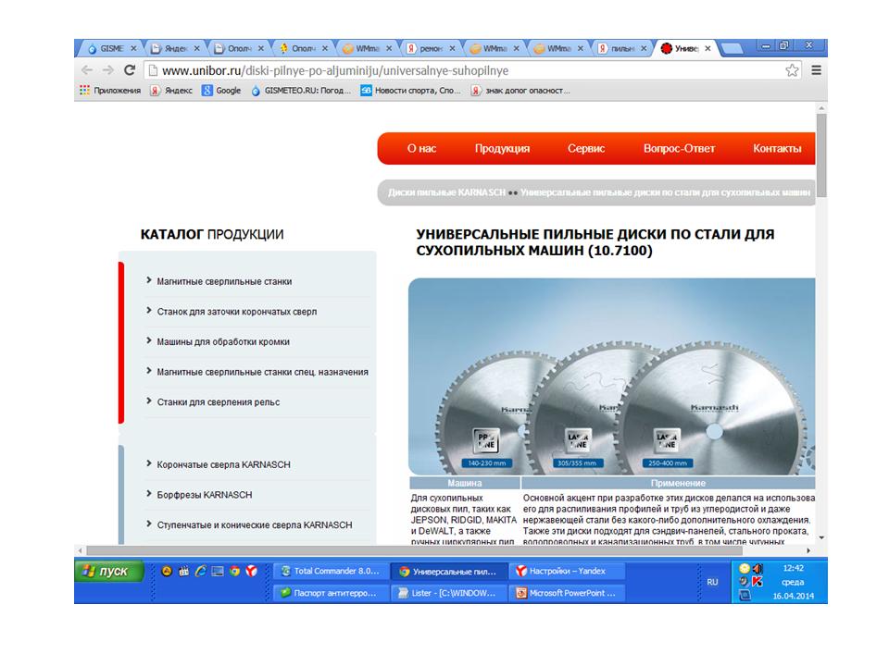The image size is (889, 666).
Task: Switch to the GISME tab
Action: [x=110, y=49]
